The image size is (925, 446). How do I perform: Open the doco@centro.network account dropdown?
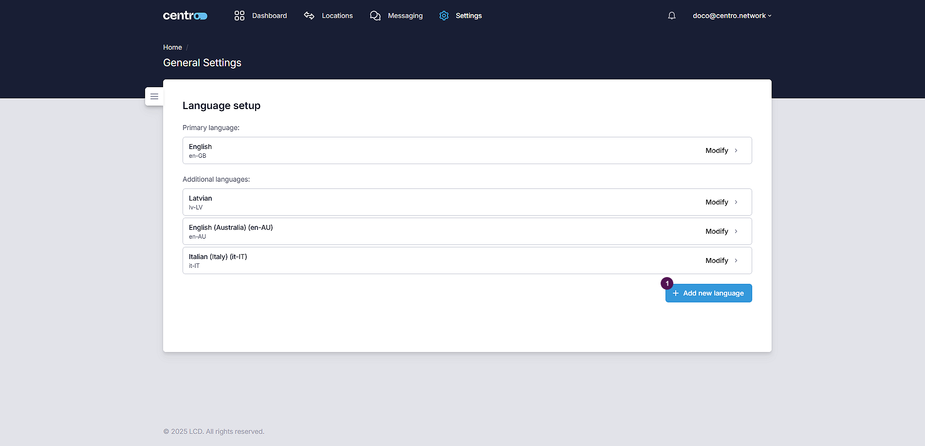pyautogui.click(x=732, y=16)
